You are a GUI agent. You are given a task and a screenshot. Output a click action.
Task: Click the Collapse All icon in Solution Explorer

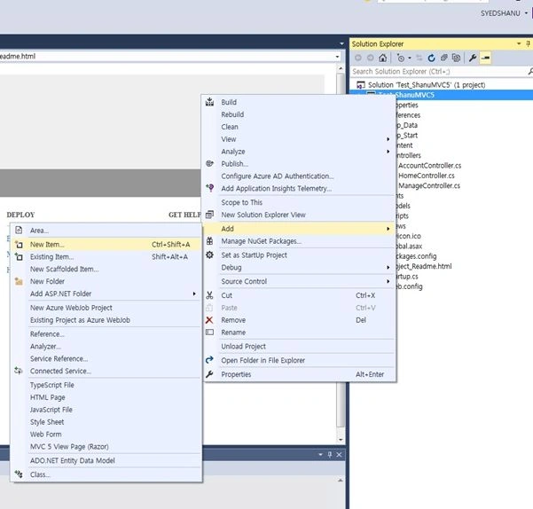tap(444, 58)
